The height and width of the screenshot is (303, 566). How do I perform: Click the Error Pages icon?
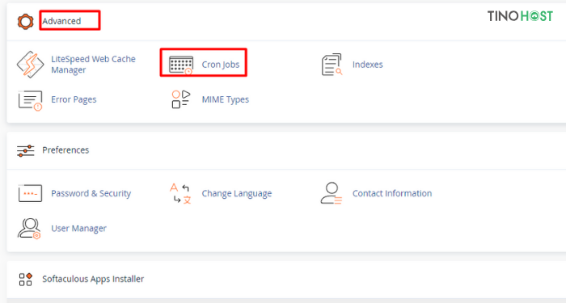31,100
